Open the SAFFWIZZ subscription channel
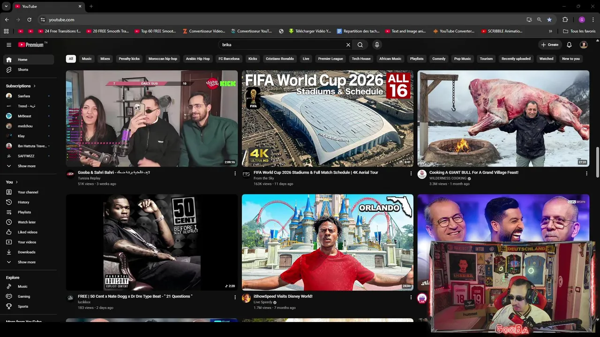Screen dimensions: 600x337 click(x=29, y=156)
